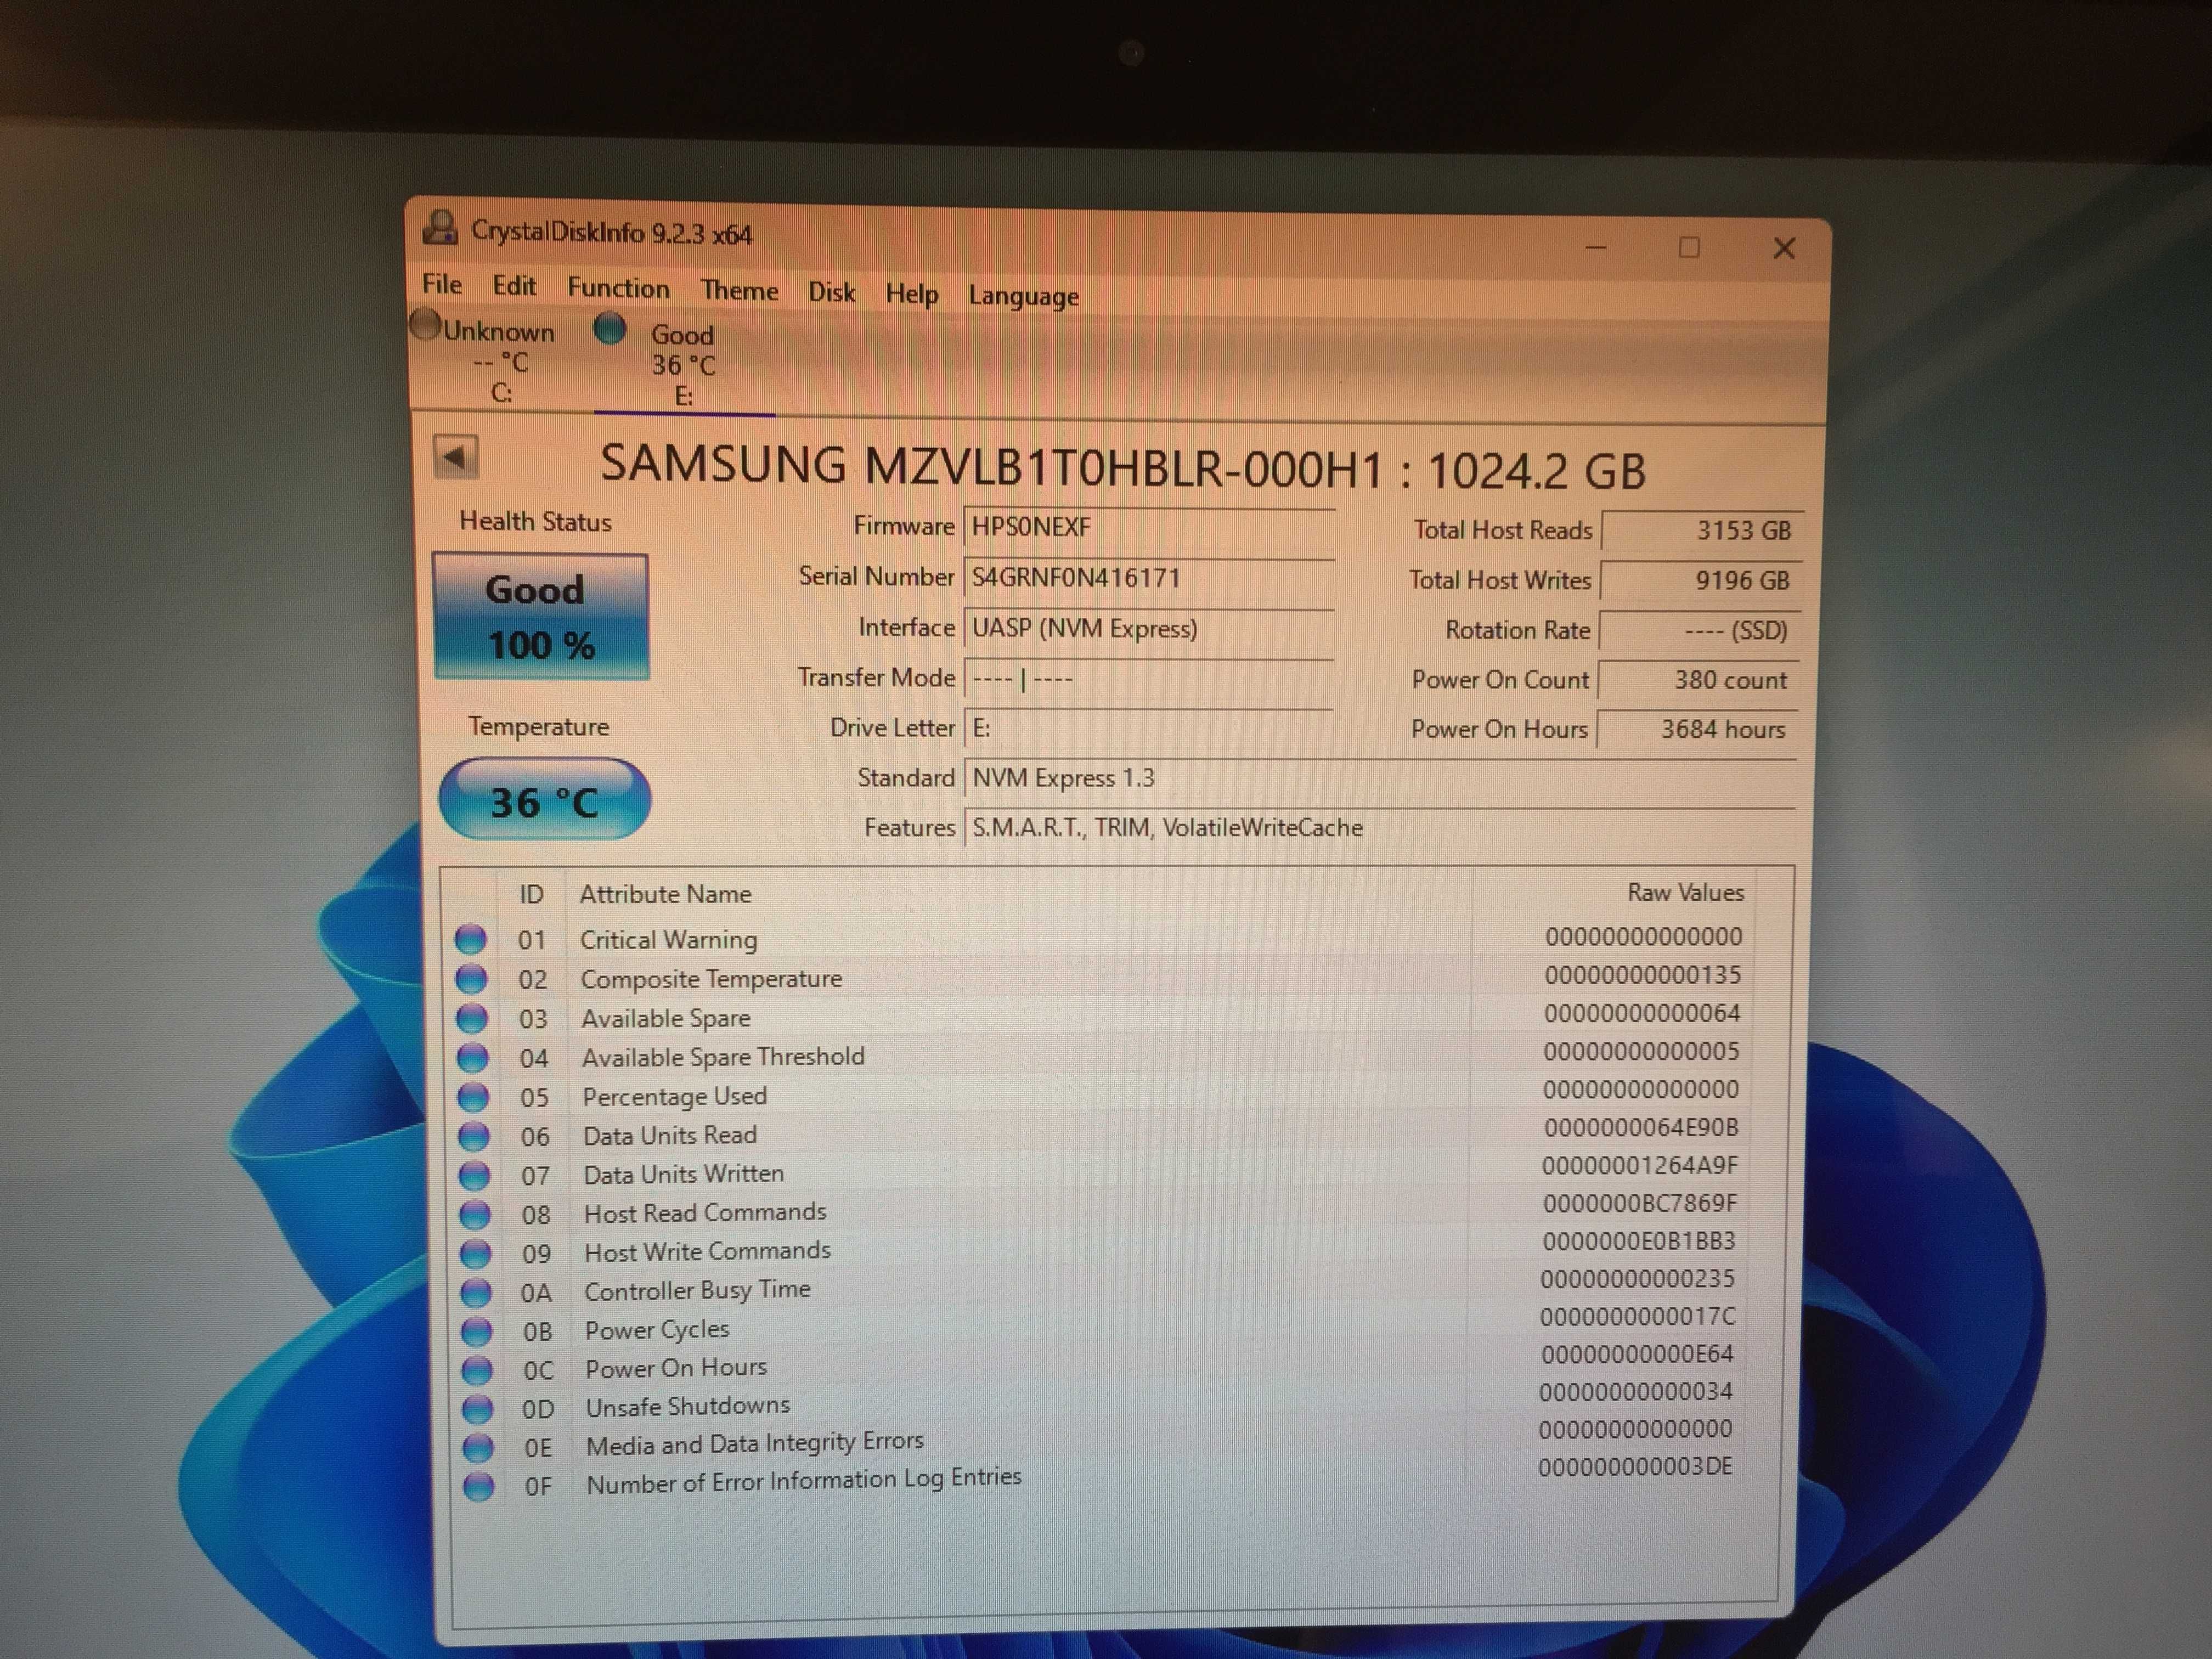Click the ID column header
The width and height of the screenshot is (2212, 1659).
tap(531, 894)
